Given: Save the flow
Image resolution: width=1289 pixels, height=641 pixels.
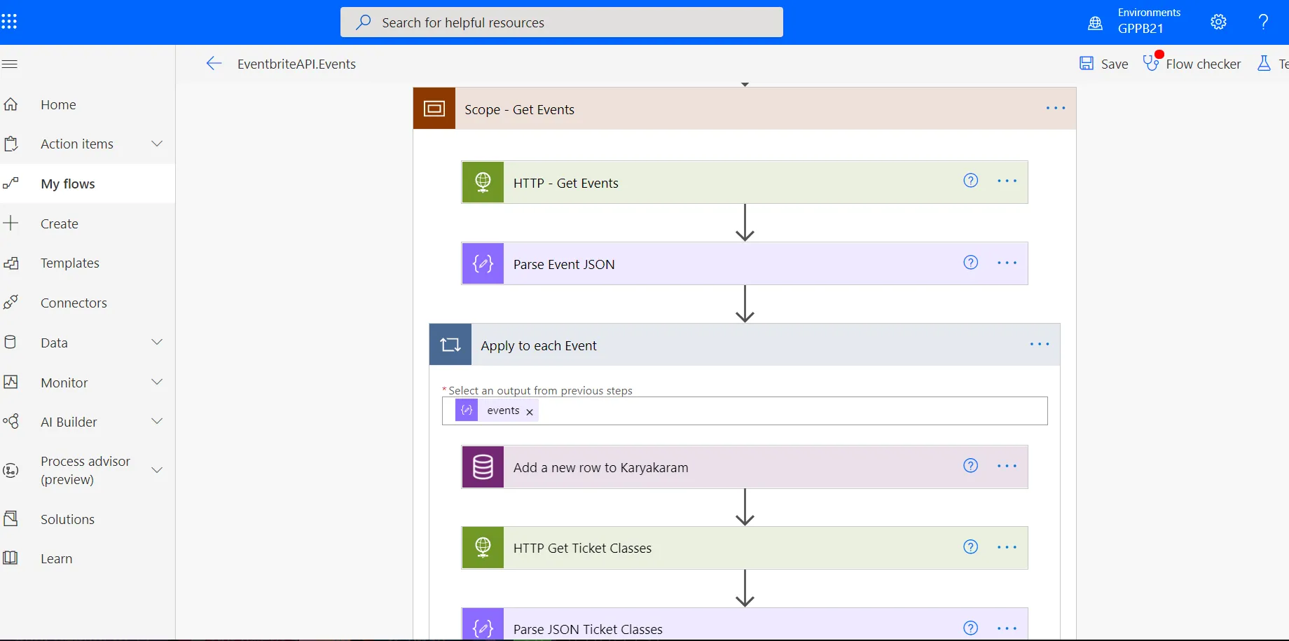Looking at the screenshot, I should 1103,64.
